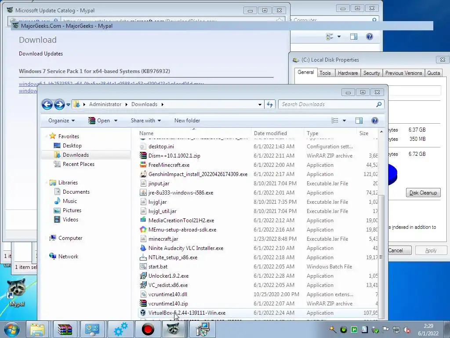Image resolution: width=450 pixels, height=338 pixels.
Task: Toggle the preview pane icon in Downloads window
Action: (x=359, y=121)
